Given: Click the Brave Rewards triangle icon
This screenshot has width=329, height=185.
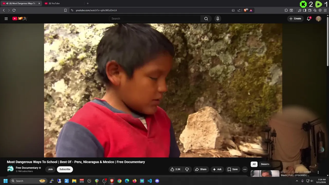Looking at the screenshot, I should (251, 10).
